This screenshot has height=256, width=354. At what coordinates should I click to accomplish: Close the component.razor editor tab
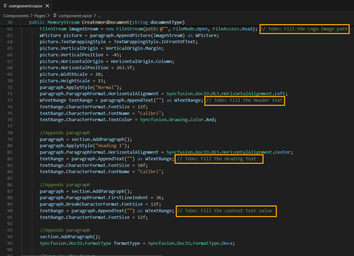(x=47, y=6)
